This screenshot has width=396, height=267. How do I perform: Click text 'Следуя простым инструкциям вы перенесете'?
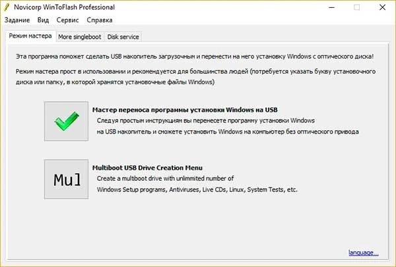pyautogui.click(x=162, y=120)
